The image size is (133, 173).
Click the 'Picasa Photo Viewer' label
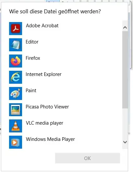click(47, 107)
